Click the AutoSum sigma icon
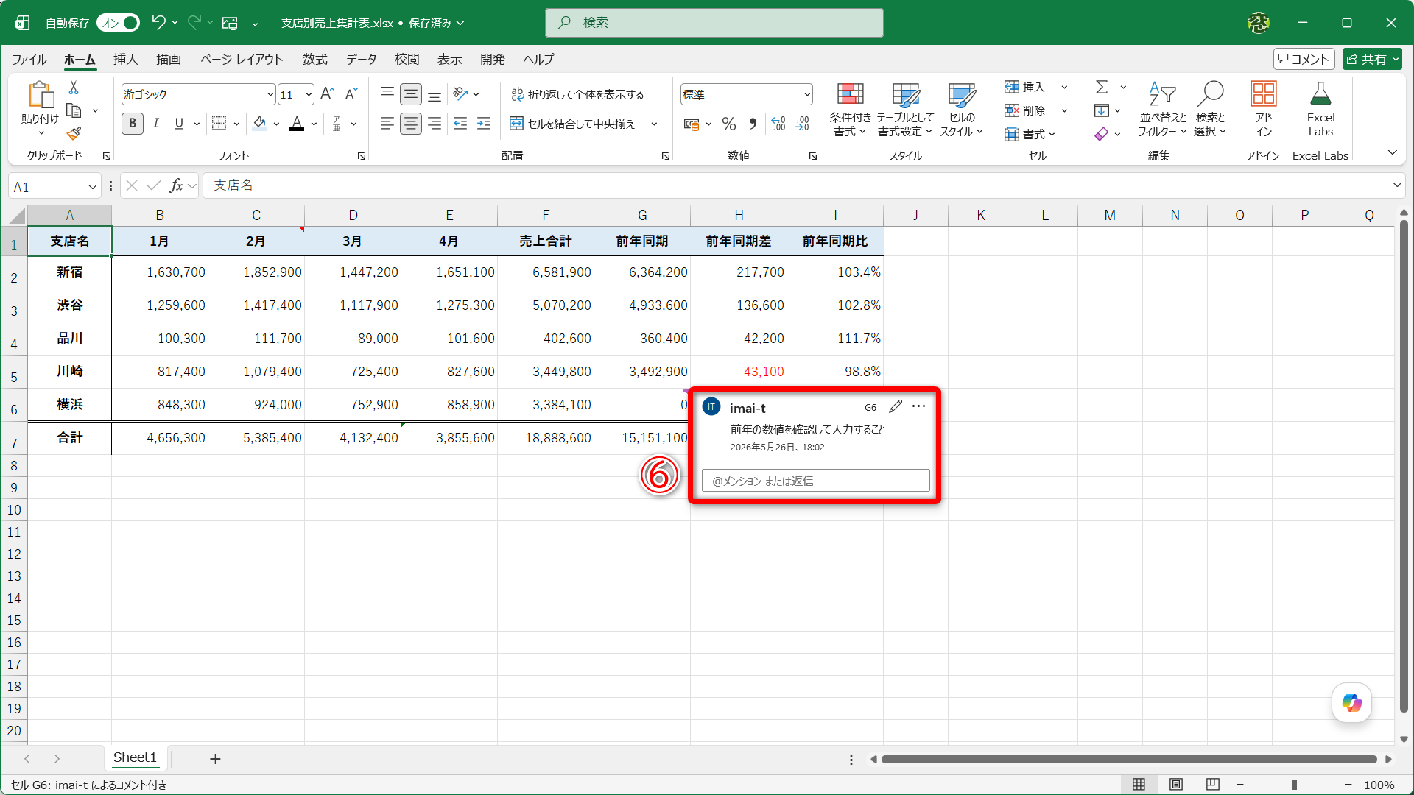 click(x=1102, y=87)
